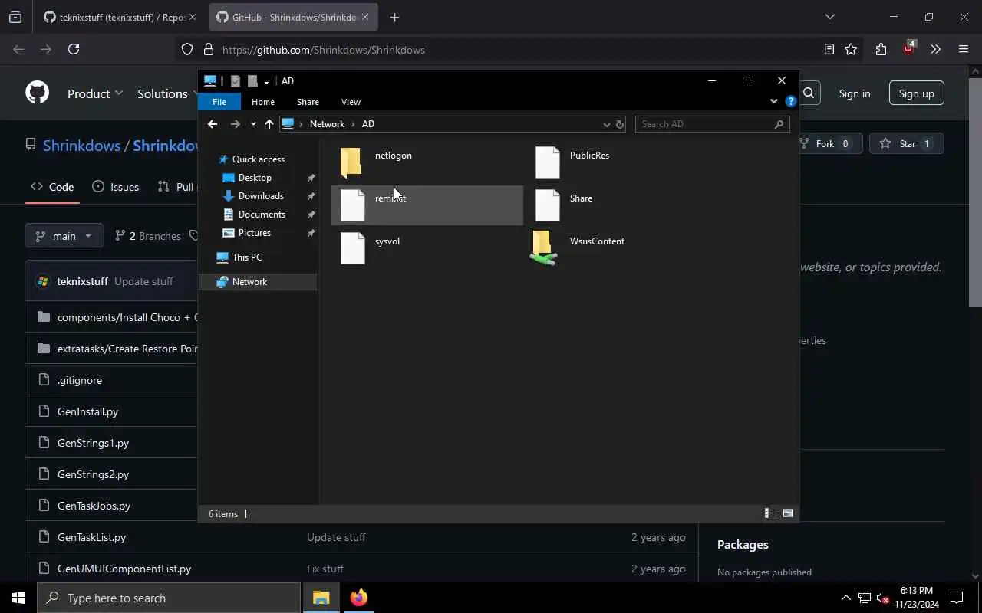Show hidden system tray icons
Viewport: 982px width, 613px height.
(x=845, y=598)
